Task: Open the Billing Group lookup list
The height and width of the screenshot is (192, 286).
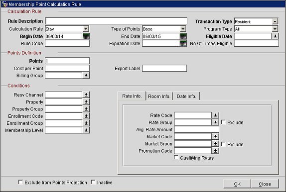Action: (x=86, y=76)
